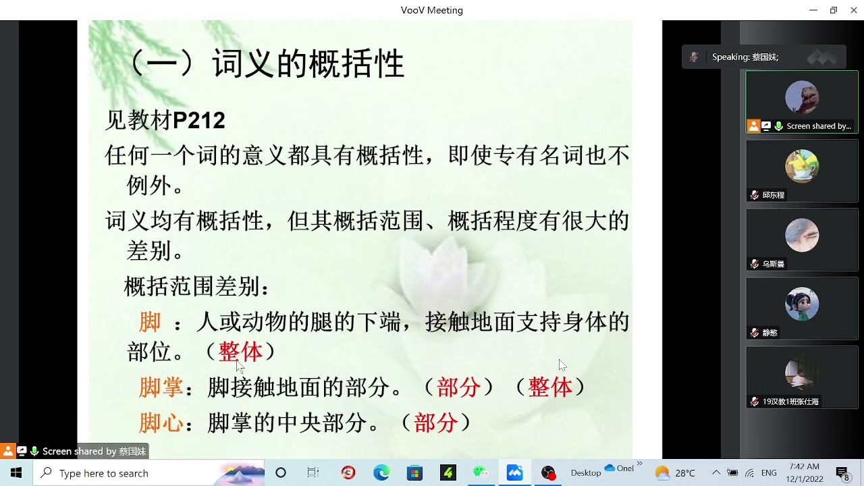Click the muted mic icon next to 邱东程
Viewport: 864px width, 486px height.
[755, 195]
